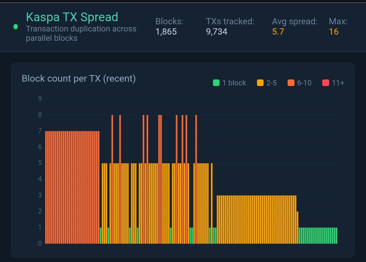
Task: Click the y-axis tick label 5
Action: 40,163
